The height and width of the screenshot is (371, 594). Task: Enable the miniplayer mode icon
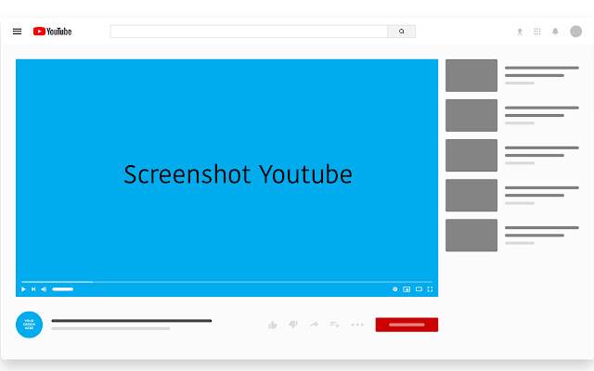(407, 289)
